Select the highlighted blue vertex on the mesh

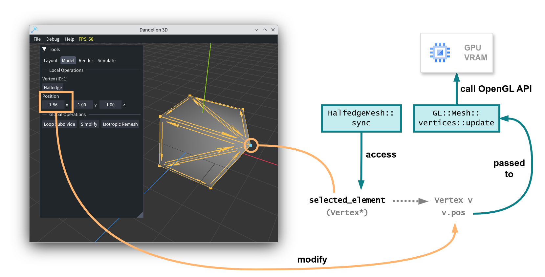(251, 145)
